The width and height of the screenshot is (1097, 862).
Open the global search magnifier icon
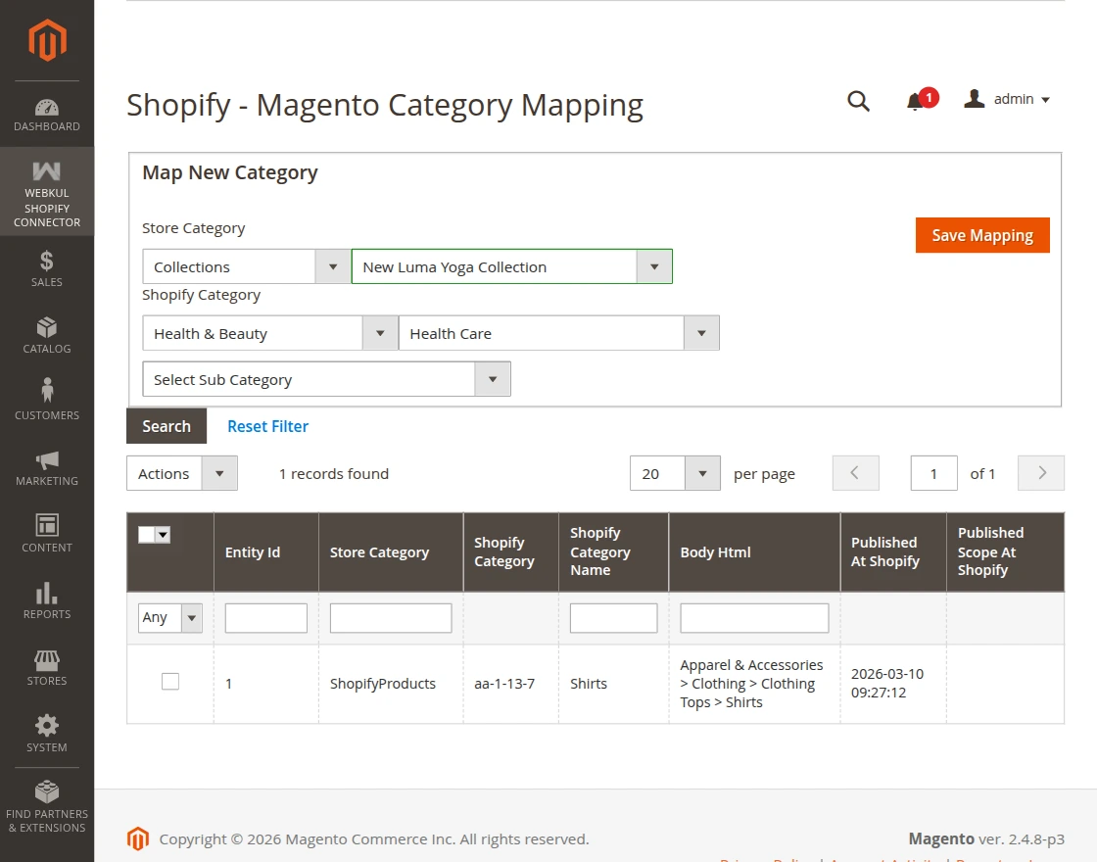point(858,100)
